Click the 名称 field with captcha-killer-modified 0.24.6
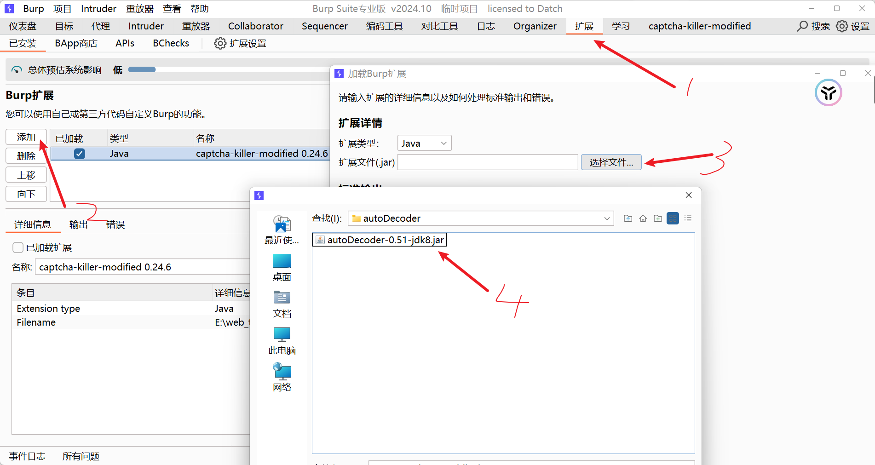The image size is (875, 465). click(x=143, y=267)
